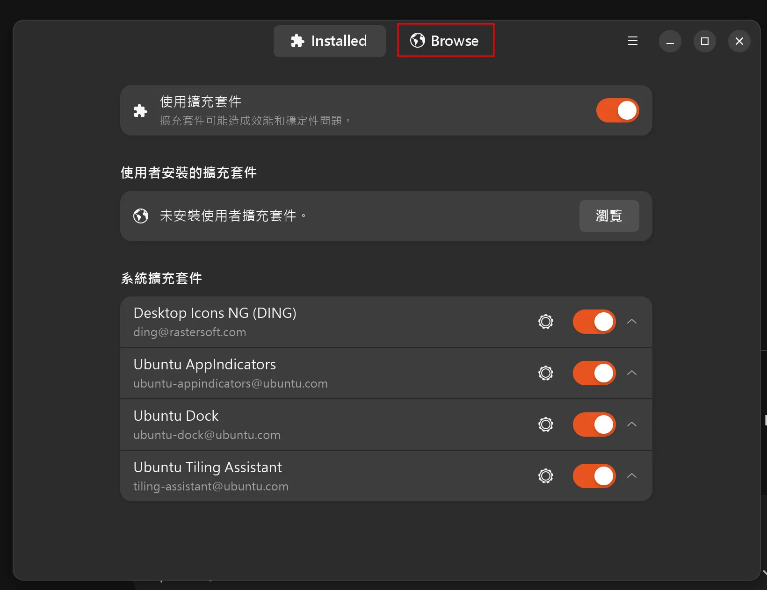
Task: Open Ubuntu Dock settings gear
Action: pos(545,425)
